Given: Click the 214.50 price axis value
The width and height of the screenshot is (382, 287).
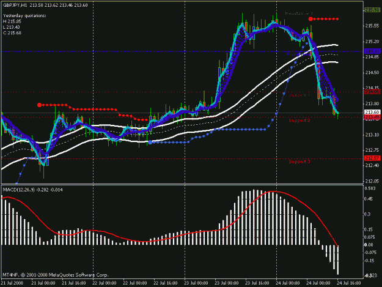Looking at the screenshot, I should coord(372,72).
